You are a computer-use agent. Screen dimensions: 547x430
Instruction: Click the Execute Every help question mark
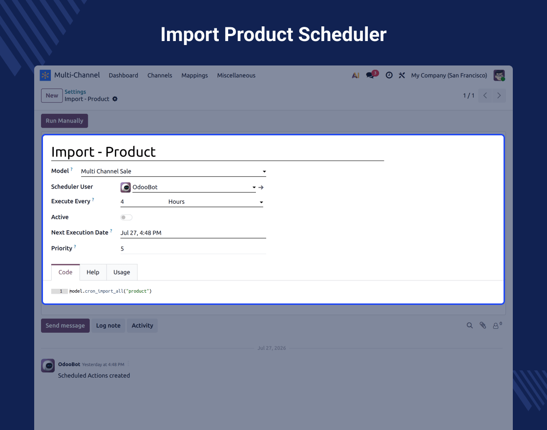pos(93,200)
